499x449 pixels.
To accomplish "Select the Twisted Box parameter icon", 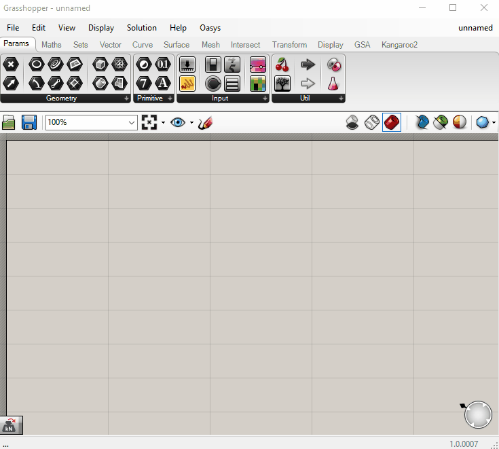I will pyautogui.click(x=119, y=84).
